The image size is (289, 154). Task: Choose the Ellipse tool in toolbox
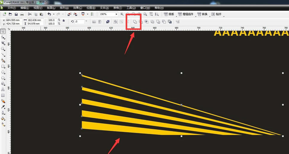pos(3,72)
